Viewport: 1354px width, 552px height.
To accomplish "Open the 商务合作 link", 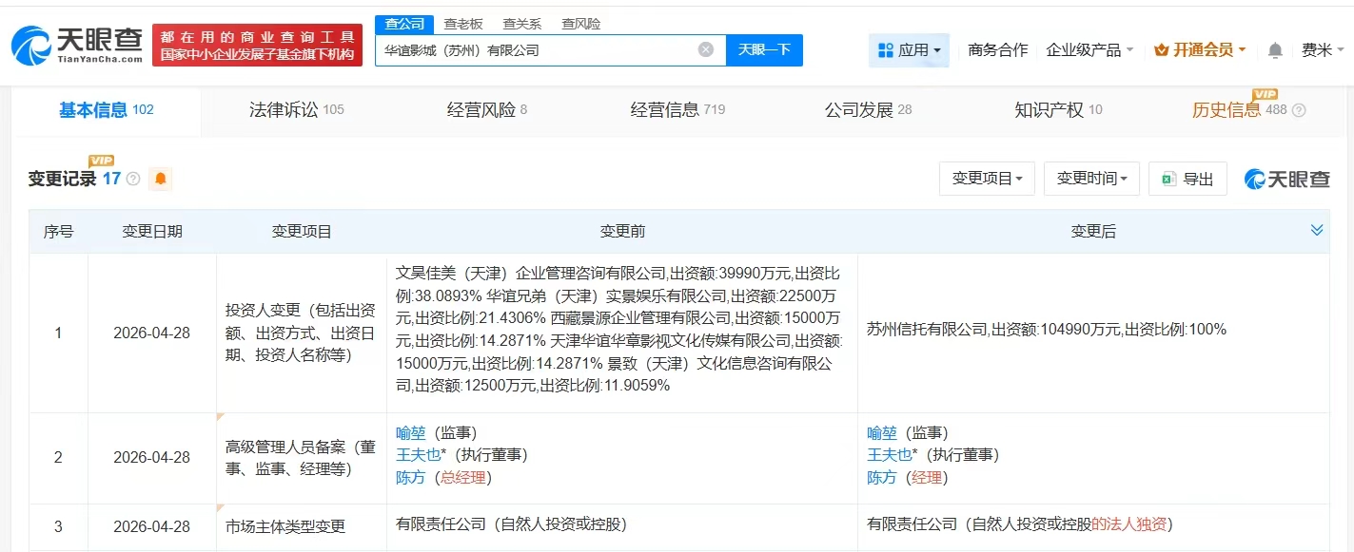I will coord(997,49).
